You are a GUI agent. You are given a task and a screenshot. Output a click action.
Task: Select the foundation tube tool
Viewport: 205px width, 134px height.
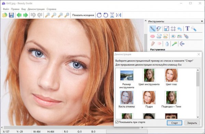153,44
